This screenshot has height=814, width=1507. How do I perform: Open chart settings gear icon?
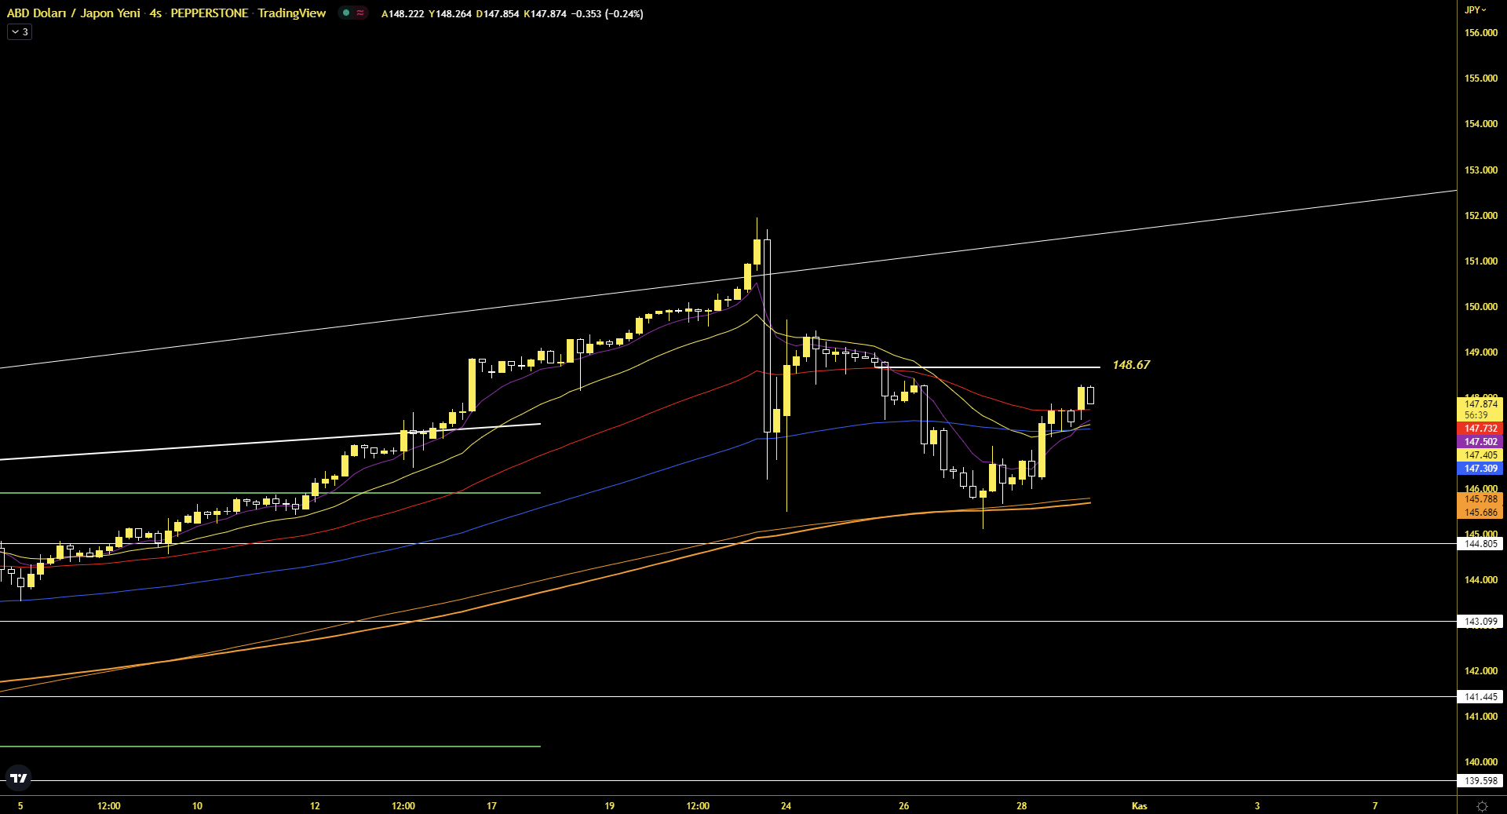pyautogui.click(x=1482, y=806)
